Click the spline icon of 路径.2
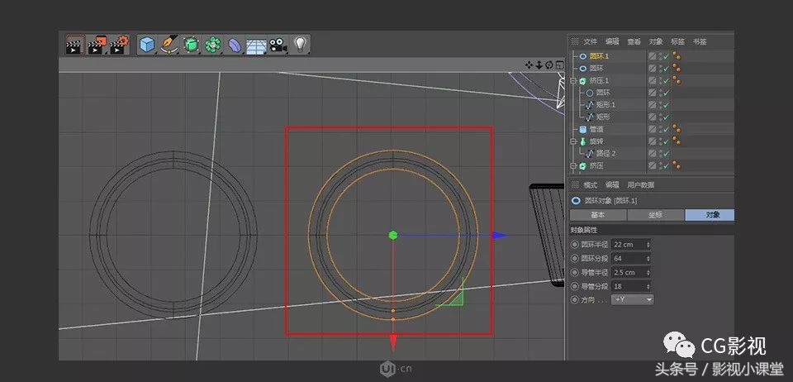Screen dimensions: 793x382 [x=589, y=154]
